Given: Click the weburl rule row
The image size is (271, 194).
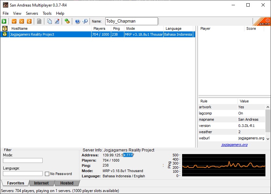Looking at the screenshot, I should [232, 138].
